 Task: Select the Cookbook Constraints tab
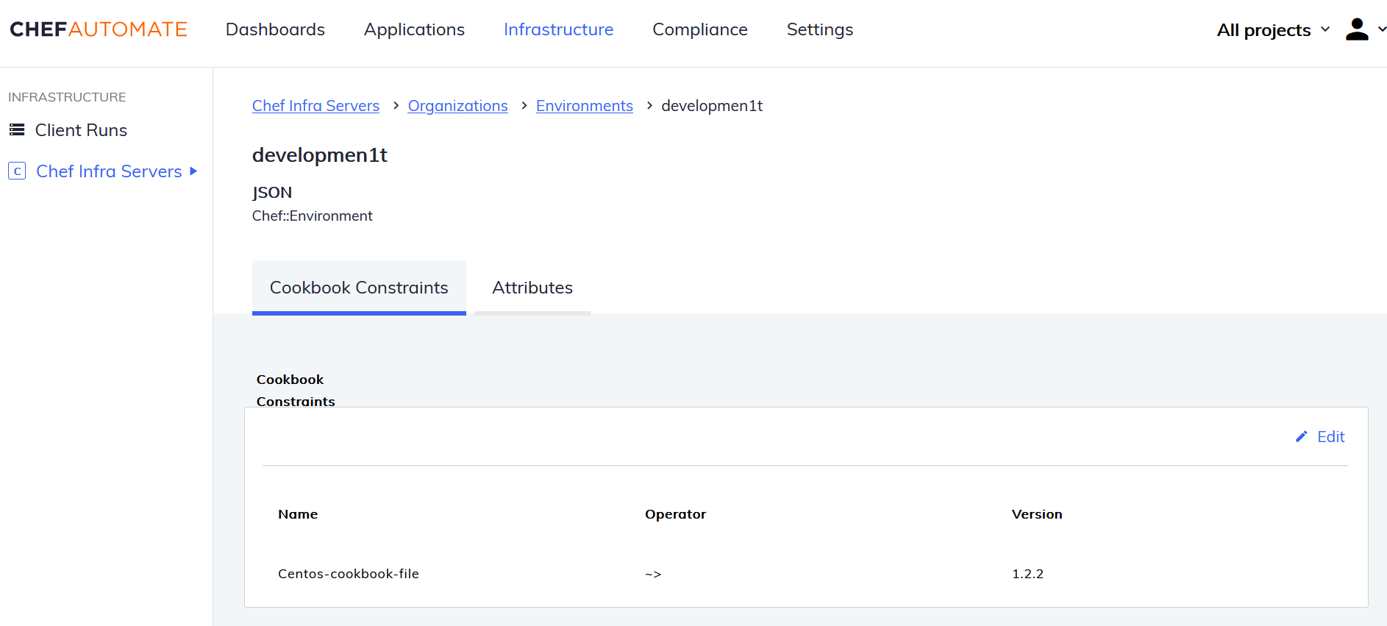359,288
